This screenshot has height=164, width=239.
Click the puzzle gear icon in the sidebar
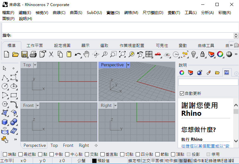click(x=5, y=140)
